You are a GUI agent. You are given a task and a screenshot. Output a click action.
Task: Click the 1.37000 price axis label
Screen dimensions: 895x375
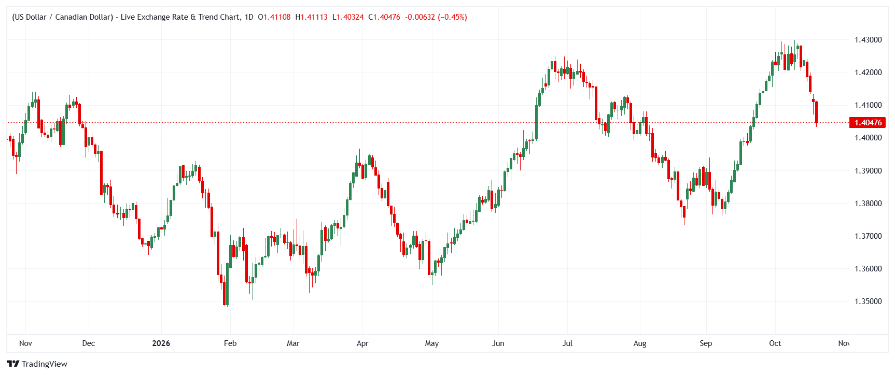pyautogui.click(x=868, y=236)
